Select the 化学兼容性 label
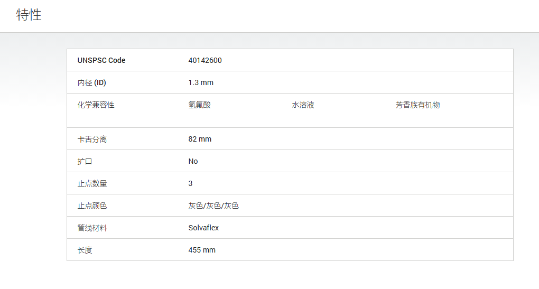Image resolution: width=539 pixels, height=289 pixels. pos(96,105)
